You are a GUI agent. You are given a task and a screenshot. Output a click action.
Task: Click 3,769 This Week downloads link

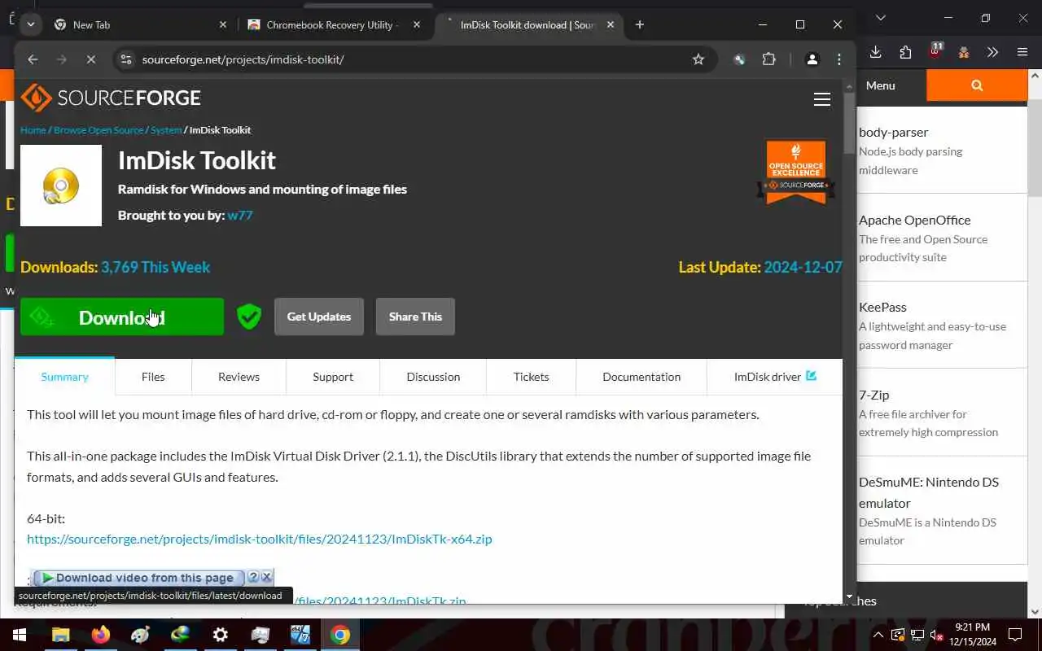tap(155, 267)
